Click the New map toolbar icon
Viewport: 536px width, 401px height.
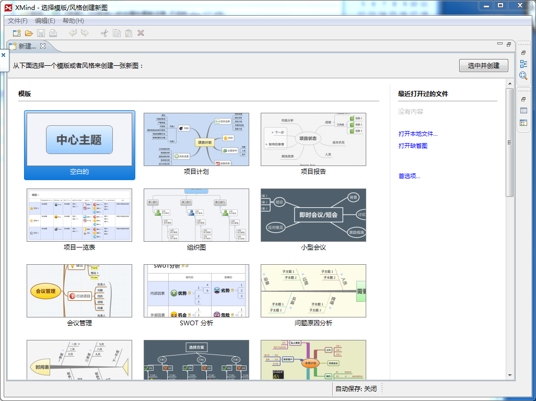click(17, 33)
